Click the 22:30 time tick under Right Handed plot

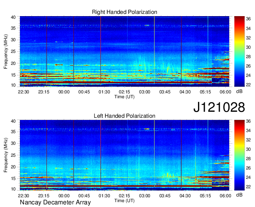tap(23, 92)
